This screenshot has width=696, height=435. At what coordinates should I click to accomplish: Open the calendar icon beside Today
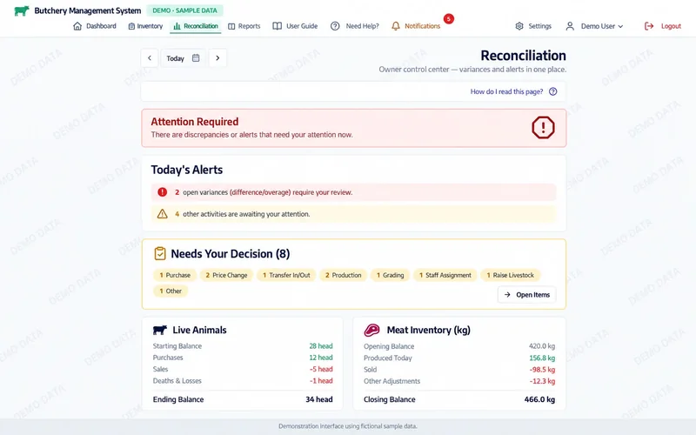[x=196, y=58]
